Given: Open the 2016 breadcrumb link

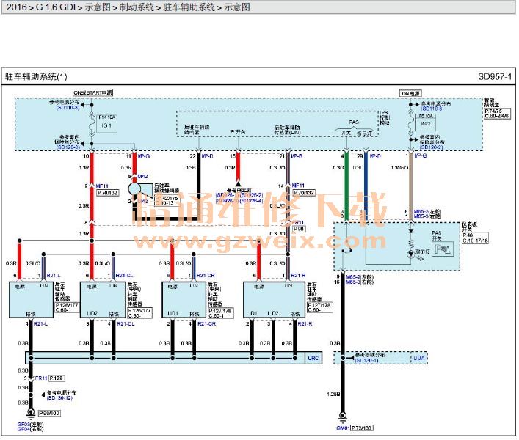Looking at the screenshot, I should pos(16,7).
